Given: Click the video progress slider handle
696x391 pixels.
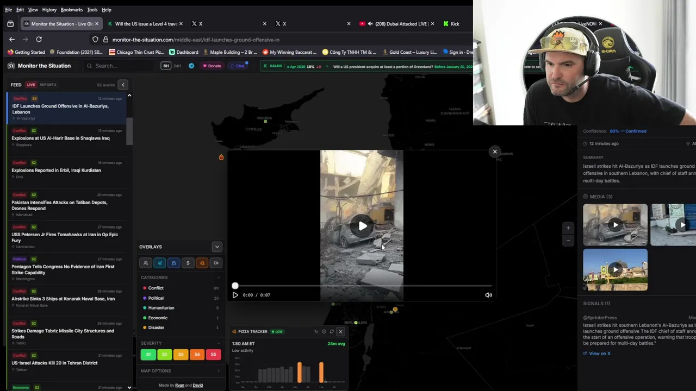Looking at the screenshot, I should tap(235, 286).
